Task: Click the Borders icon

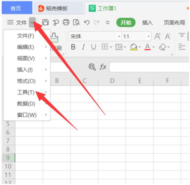Action: coord(105,47)
